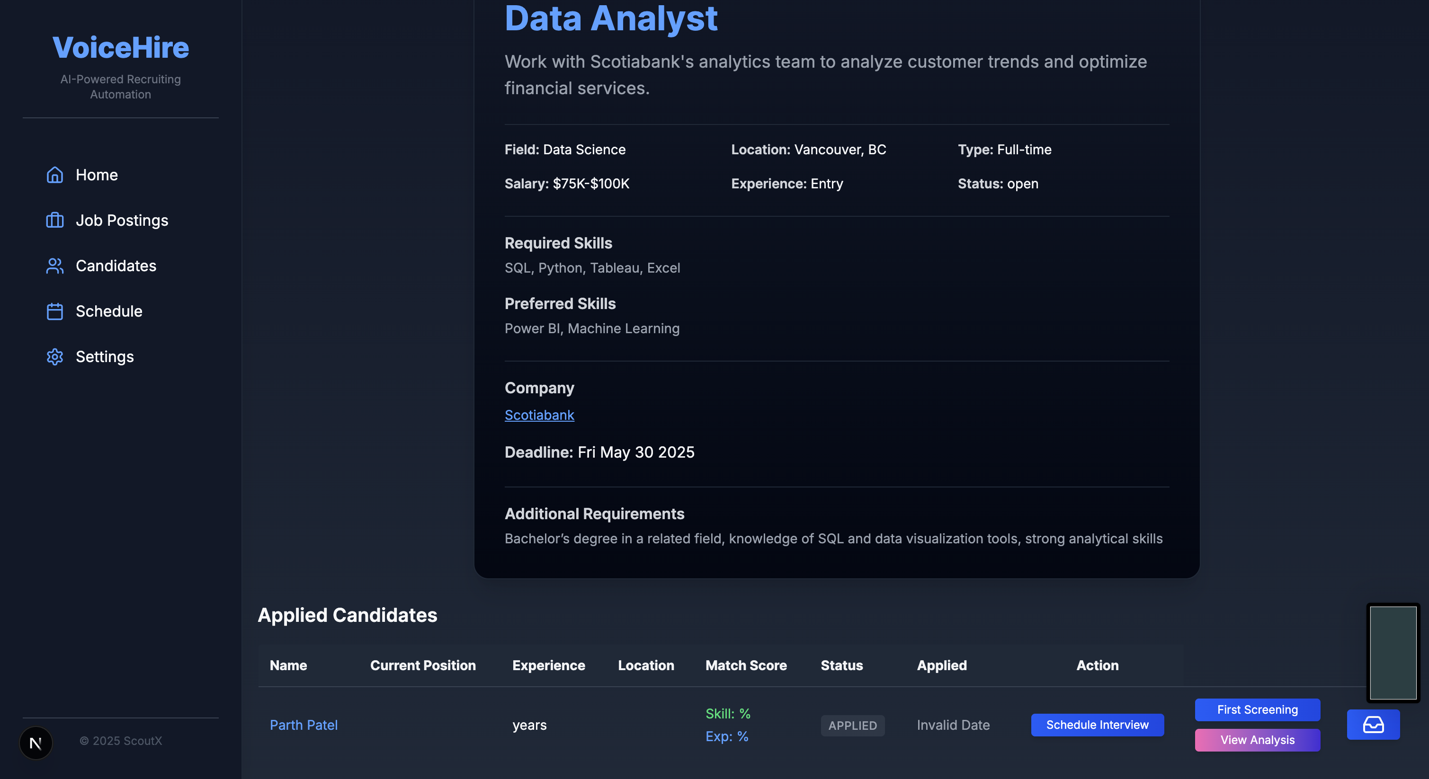Viewport: 1429px width, 779px height.
Task: Click the View Analysis button
Action: (x=1257, y=740)
